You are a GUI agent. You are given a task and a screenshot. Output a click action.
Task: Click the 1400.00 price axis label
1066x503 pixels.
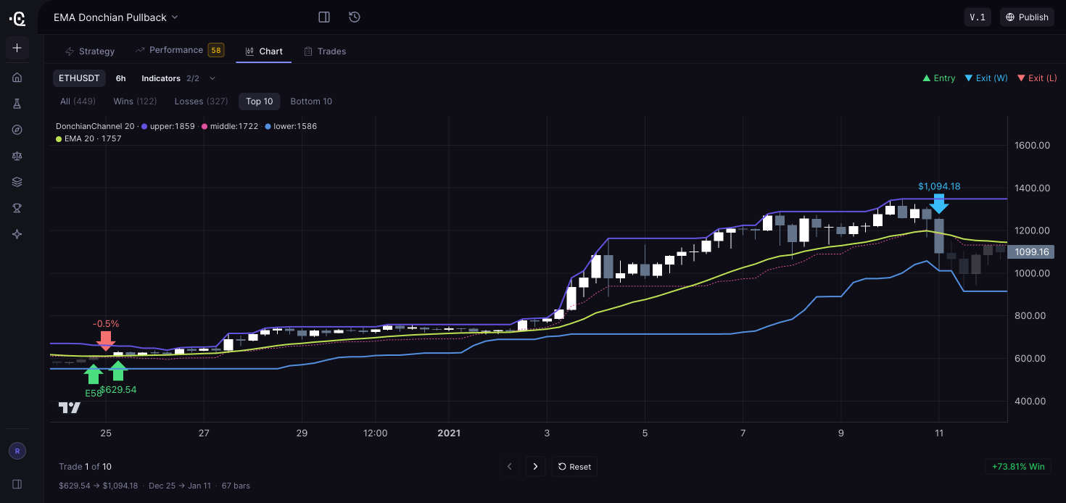[x=1032, y=188]
